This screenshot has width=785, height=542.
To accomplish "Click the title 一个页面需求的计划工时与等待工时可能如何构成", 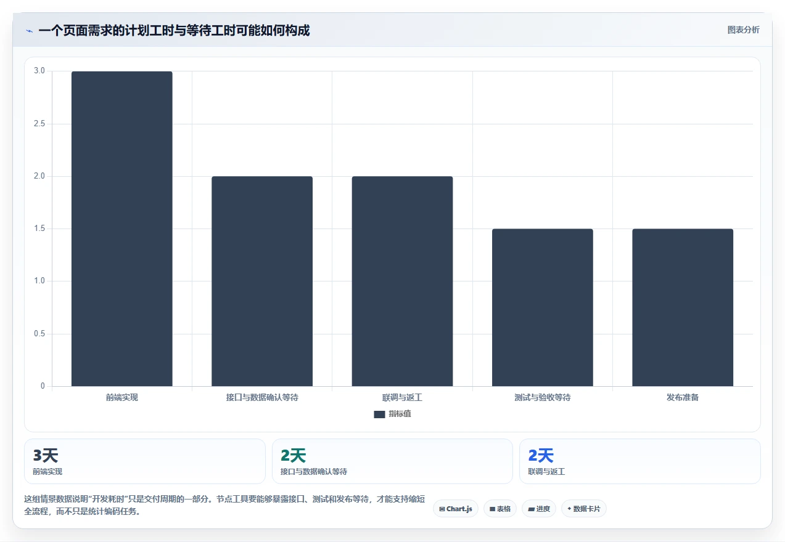I will [x=174, y=30].
